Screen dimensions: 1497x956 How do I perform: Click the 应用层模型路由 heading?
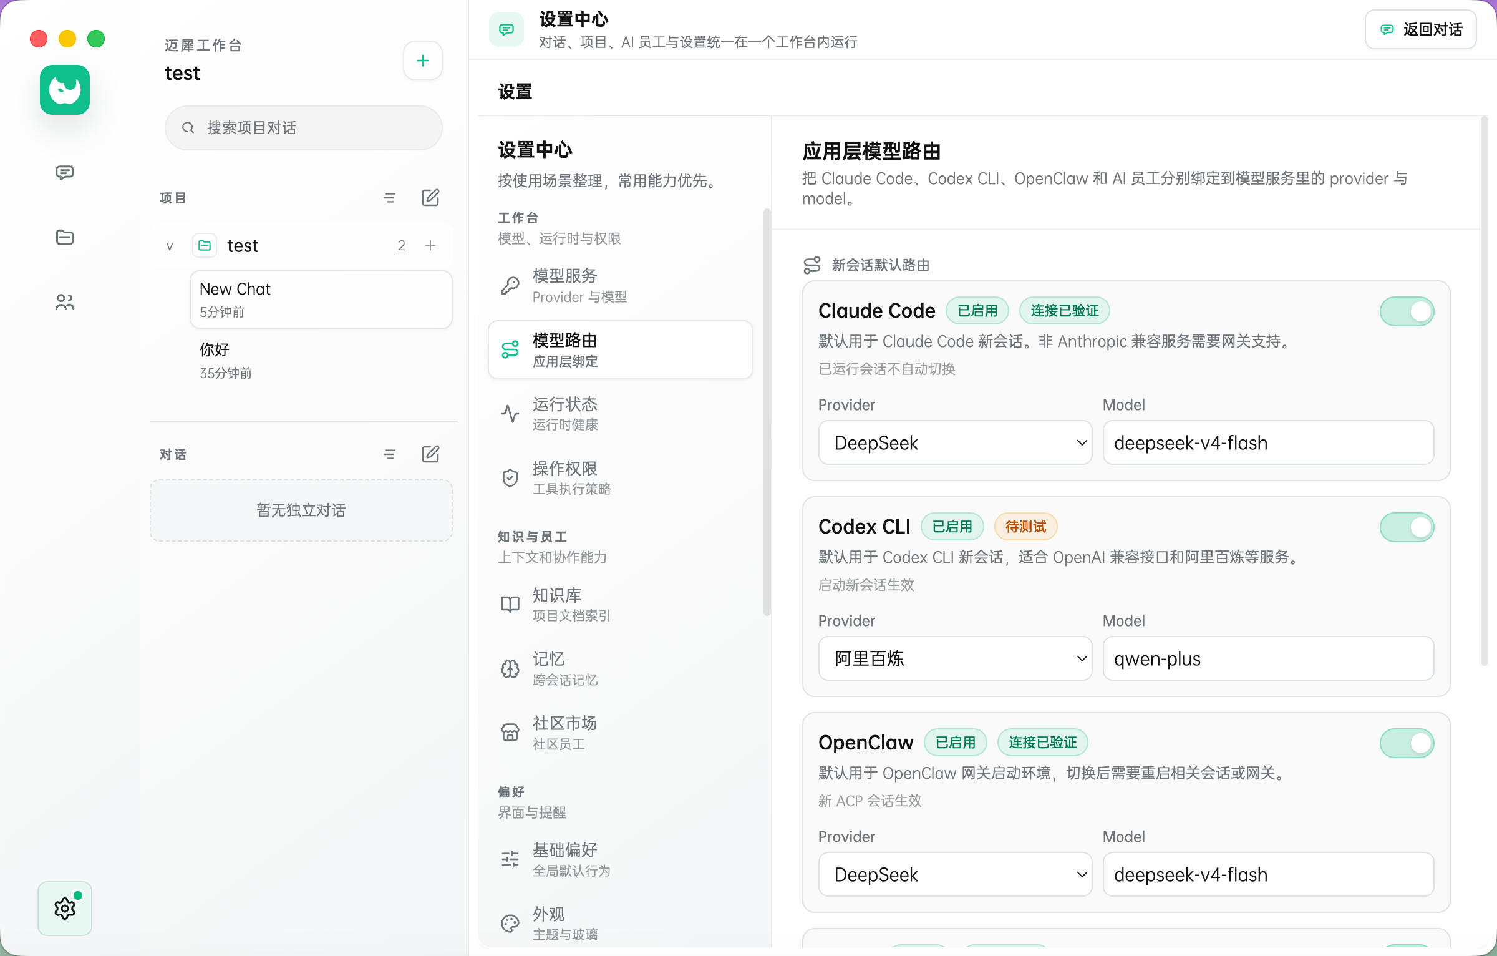871,151
